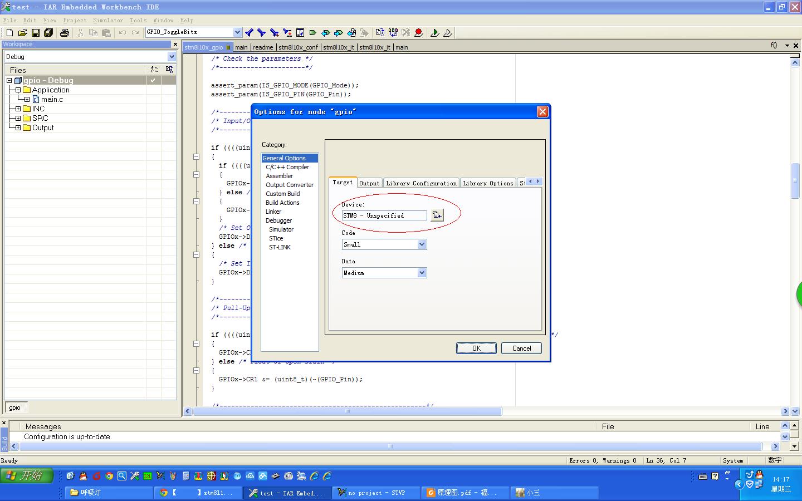Click the Undo arrow toolbar icon

pos(123,33)
